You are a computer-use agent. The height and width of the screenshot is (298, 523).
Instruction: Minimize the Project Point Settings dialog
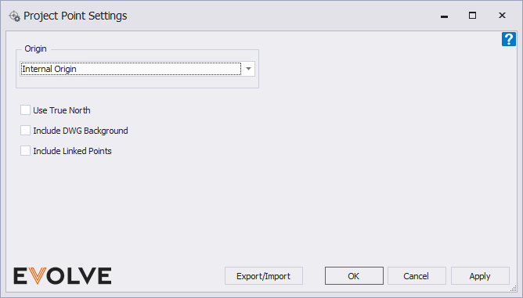coord(444,16)
